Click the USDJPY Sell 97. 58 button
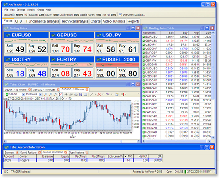The width and height of the screenshot is (219, 178). 106,48
